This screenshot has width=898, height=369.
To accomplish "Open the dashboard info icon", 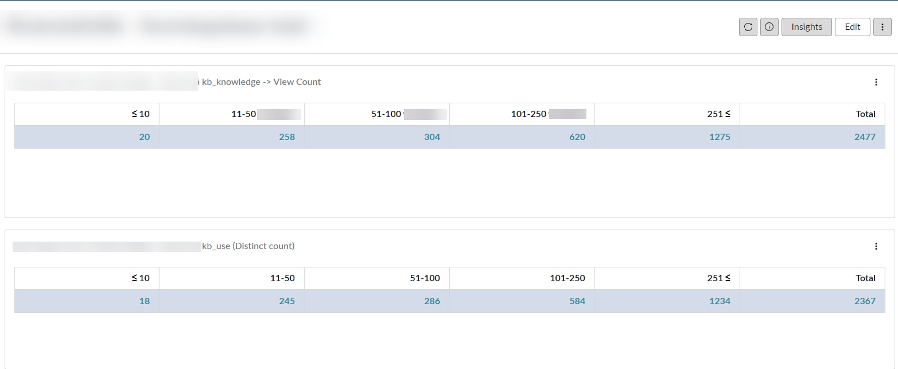I will click(x=769, y=27).
